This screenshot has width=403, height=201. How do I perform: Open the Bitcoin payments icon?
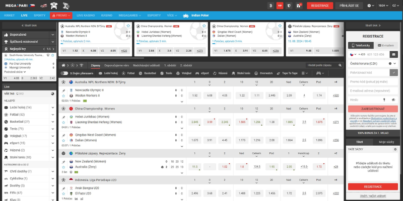coord(271,6)
